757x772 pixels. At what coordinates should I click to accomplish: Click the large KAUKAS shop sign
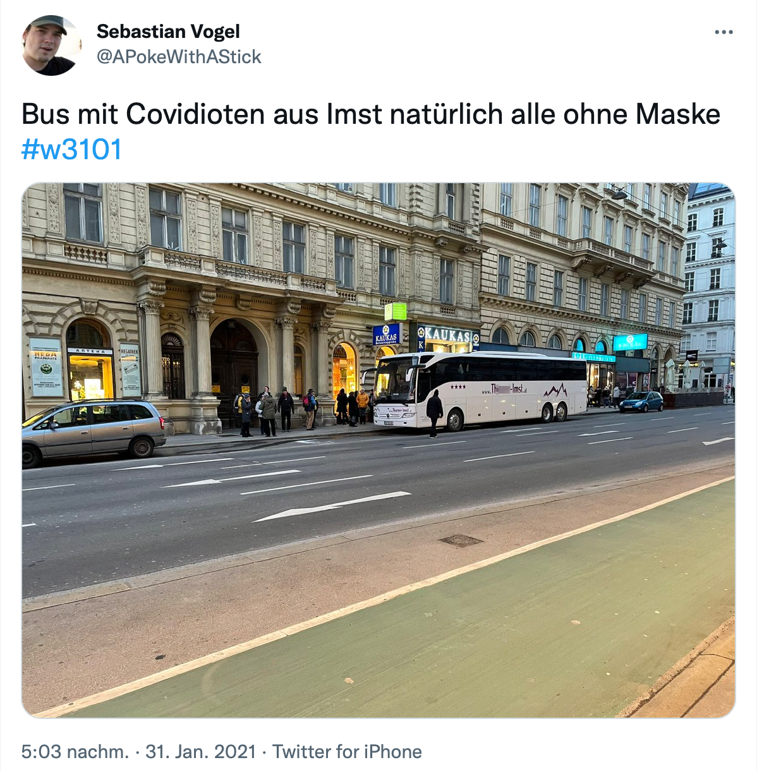448,335
